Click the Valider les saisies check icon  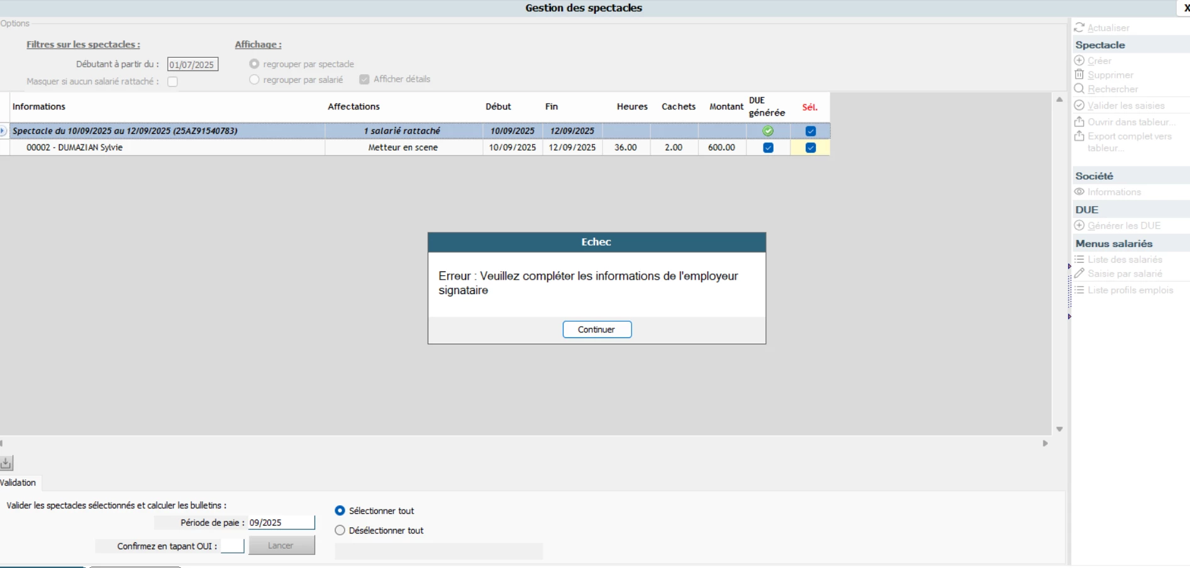point(1079,105)
